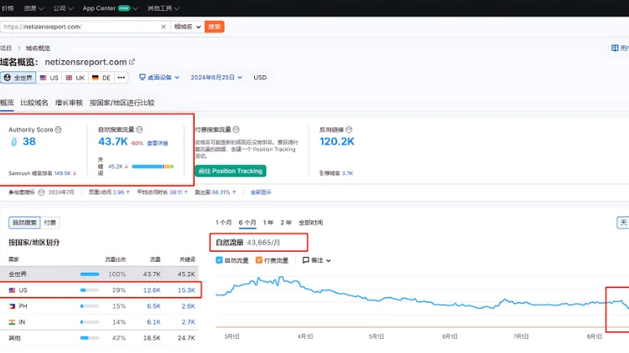
Task: Switch to the Overview tab
Action: [7, 103]
